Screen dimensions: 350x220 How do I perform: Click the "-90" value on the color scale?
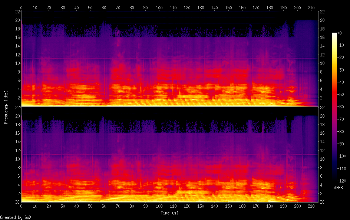[340, 144]
